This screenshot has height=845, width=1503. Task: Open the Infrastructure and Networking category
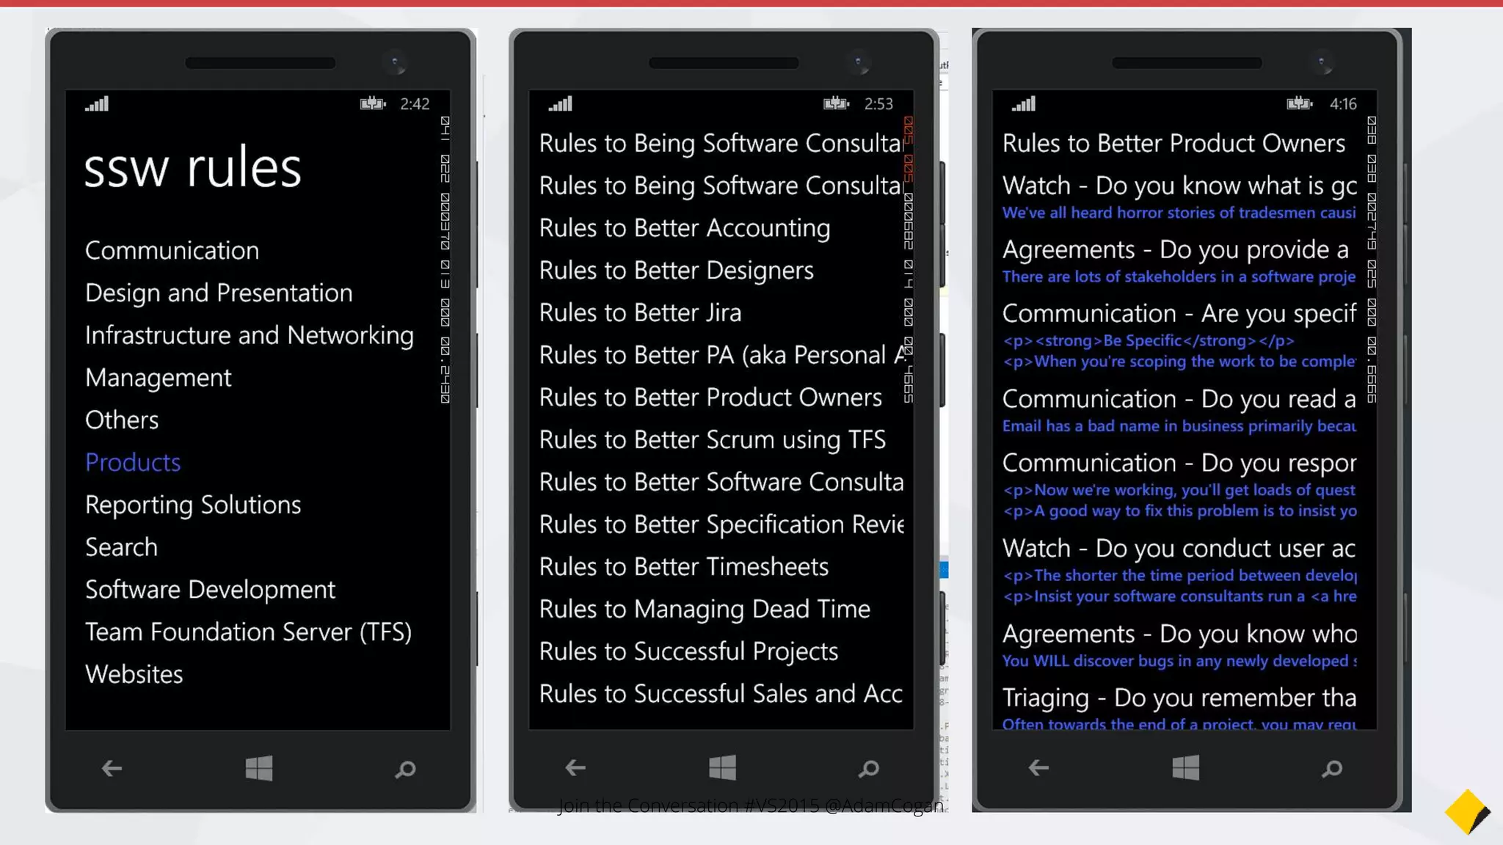tap(250, 336)
